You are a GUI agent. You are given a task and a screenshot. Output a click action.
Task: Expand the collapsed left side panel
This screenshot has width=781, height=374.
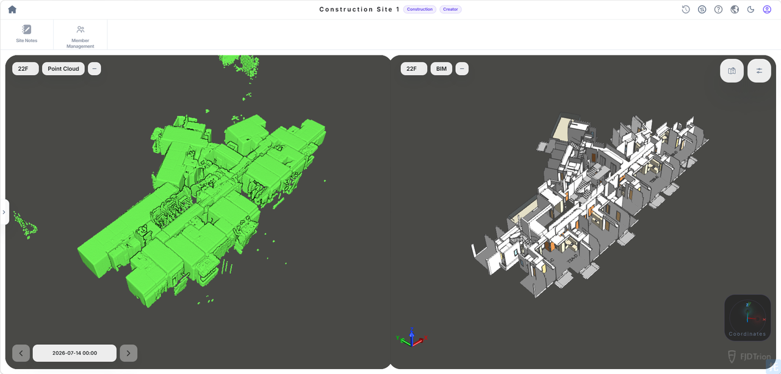tap(4, 212)
